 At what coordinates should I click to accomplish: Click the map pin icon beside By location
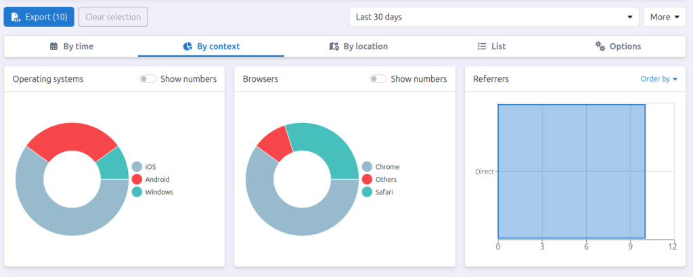(334, 47)
